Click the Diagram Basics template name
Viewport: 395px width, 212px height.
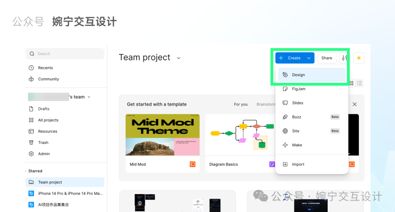(x=223, y=164)
